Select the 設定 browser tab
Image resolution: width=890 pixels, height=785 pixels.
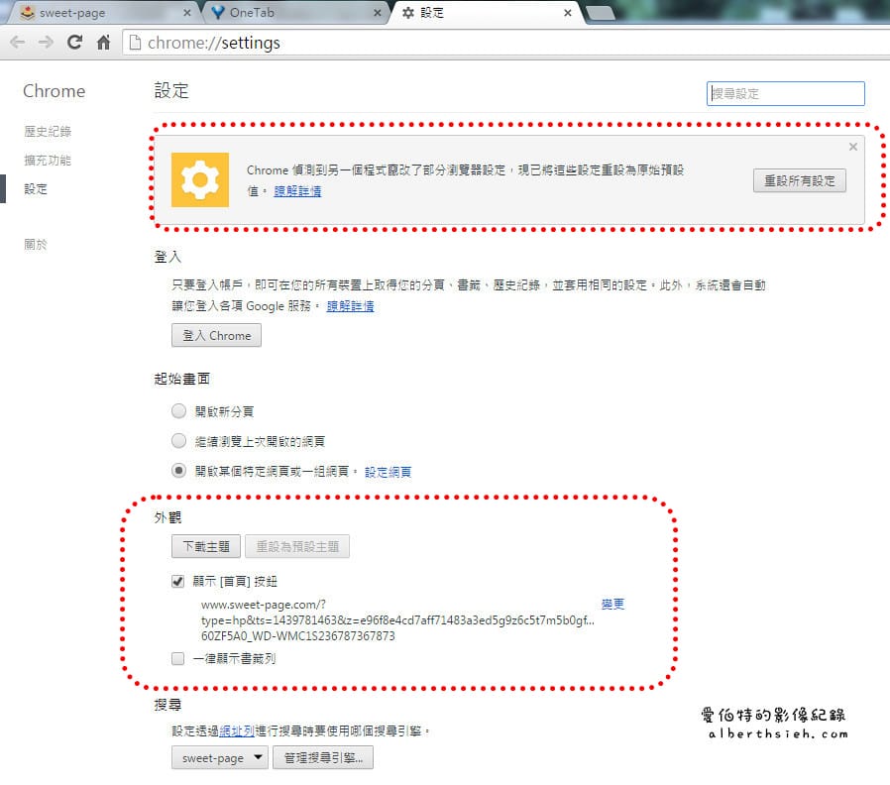click(x=486, y=13)
